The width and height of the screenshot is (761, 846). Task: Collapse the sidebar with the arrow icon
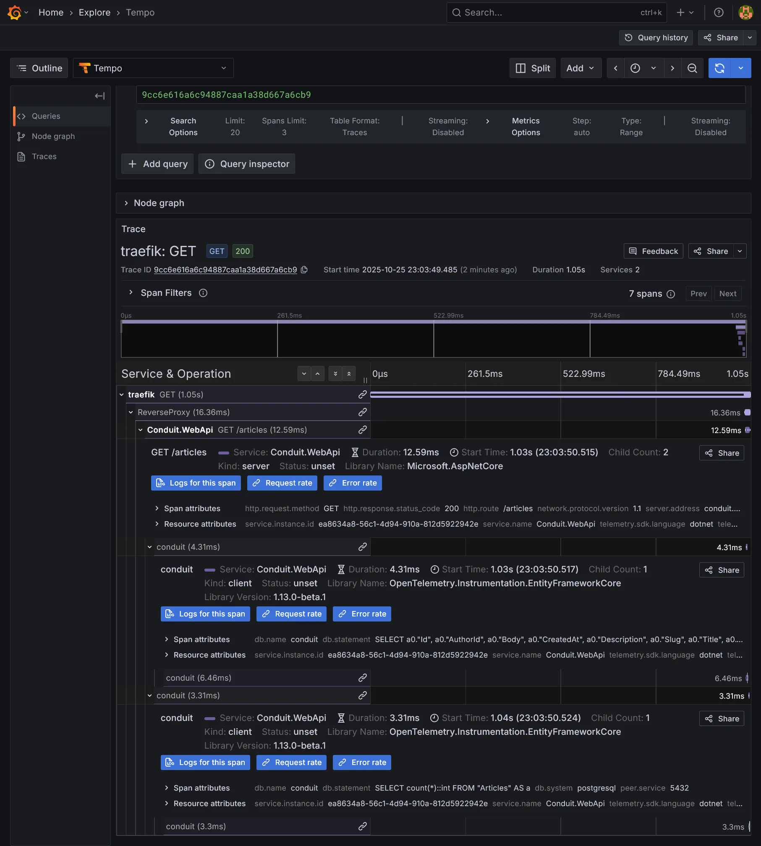[x=99, y=96]
